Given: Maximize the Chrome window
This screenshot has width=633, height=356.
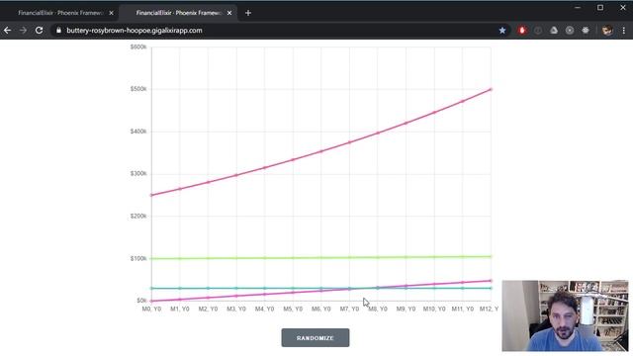Looking at the screenshot, I should pos(600,7).
